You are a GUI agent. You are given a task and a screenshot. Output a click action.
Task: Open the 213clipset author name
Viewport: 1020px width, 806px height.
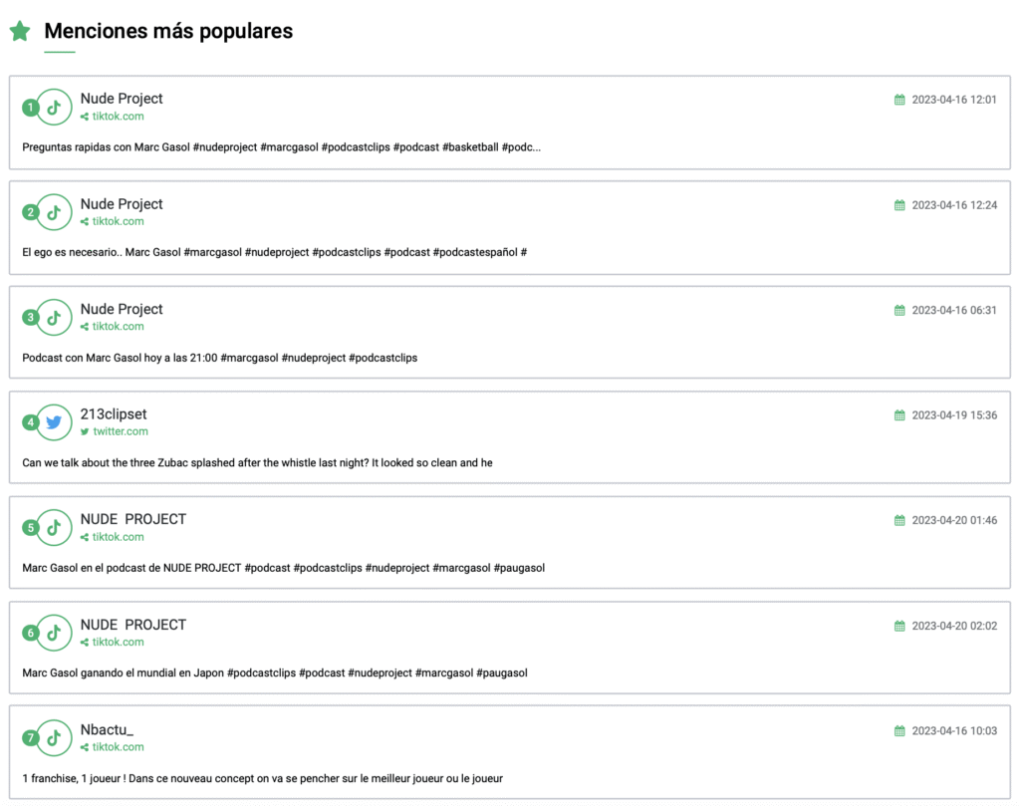point(114,413)
